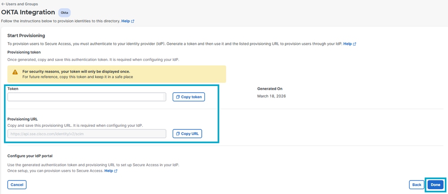The image size is (448, 194).
Task: Click the Copy token button
Action: pos(188,97)
